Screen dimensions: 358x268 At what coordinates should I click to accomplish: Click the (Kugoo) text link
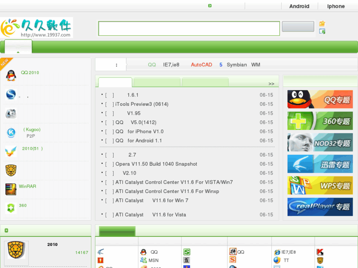tap(32, 129)
